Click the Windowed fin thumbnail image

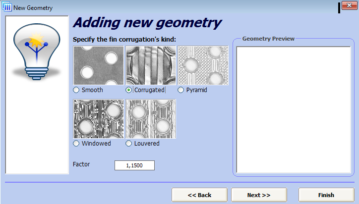point(99,119)
